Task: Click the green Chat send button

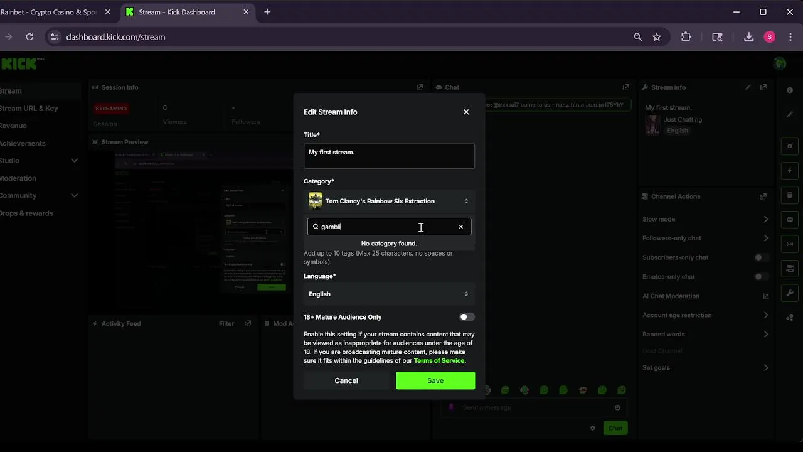Action: tap(615, 428)
